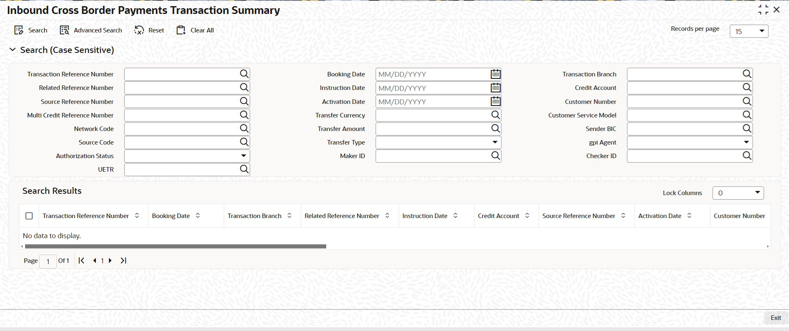Sort by Source Reference Number column

coord(623,216)
